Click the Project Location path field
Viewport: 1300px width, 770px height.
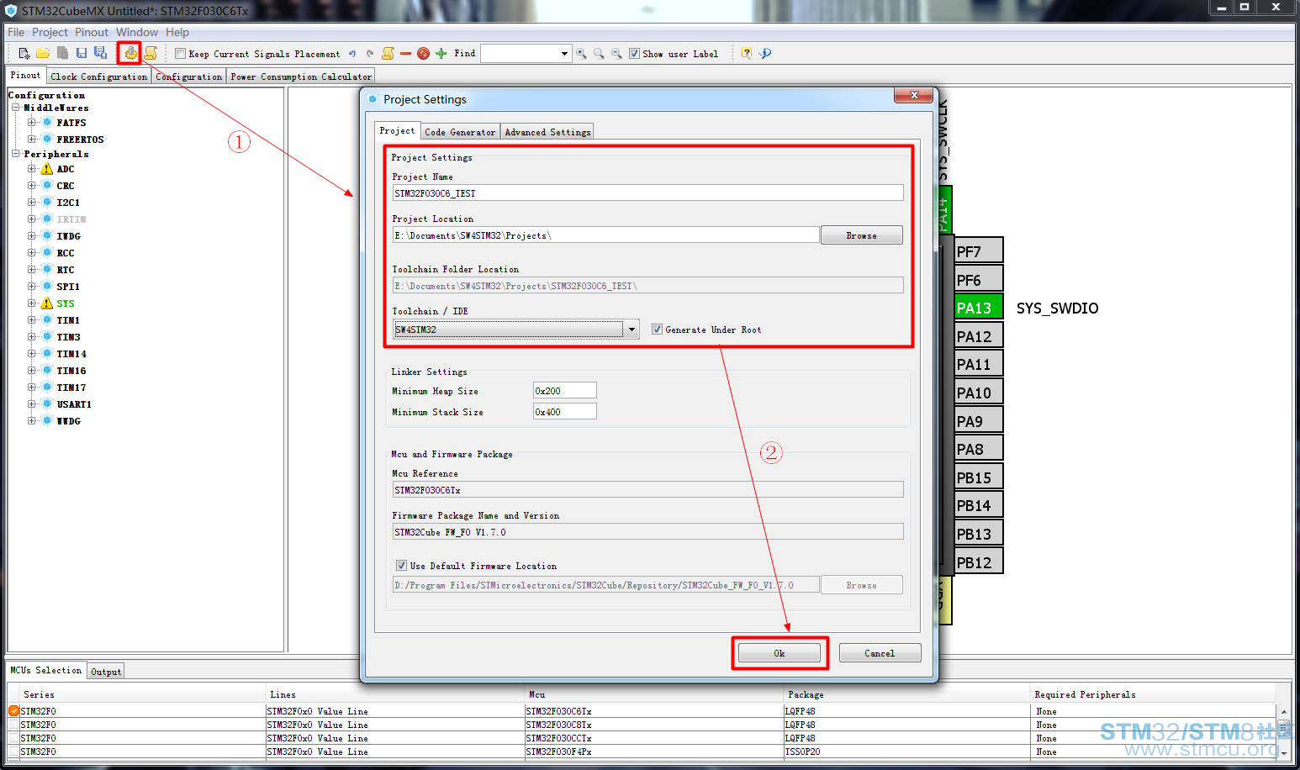coord(605,235)
